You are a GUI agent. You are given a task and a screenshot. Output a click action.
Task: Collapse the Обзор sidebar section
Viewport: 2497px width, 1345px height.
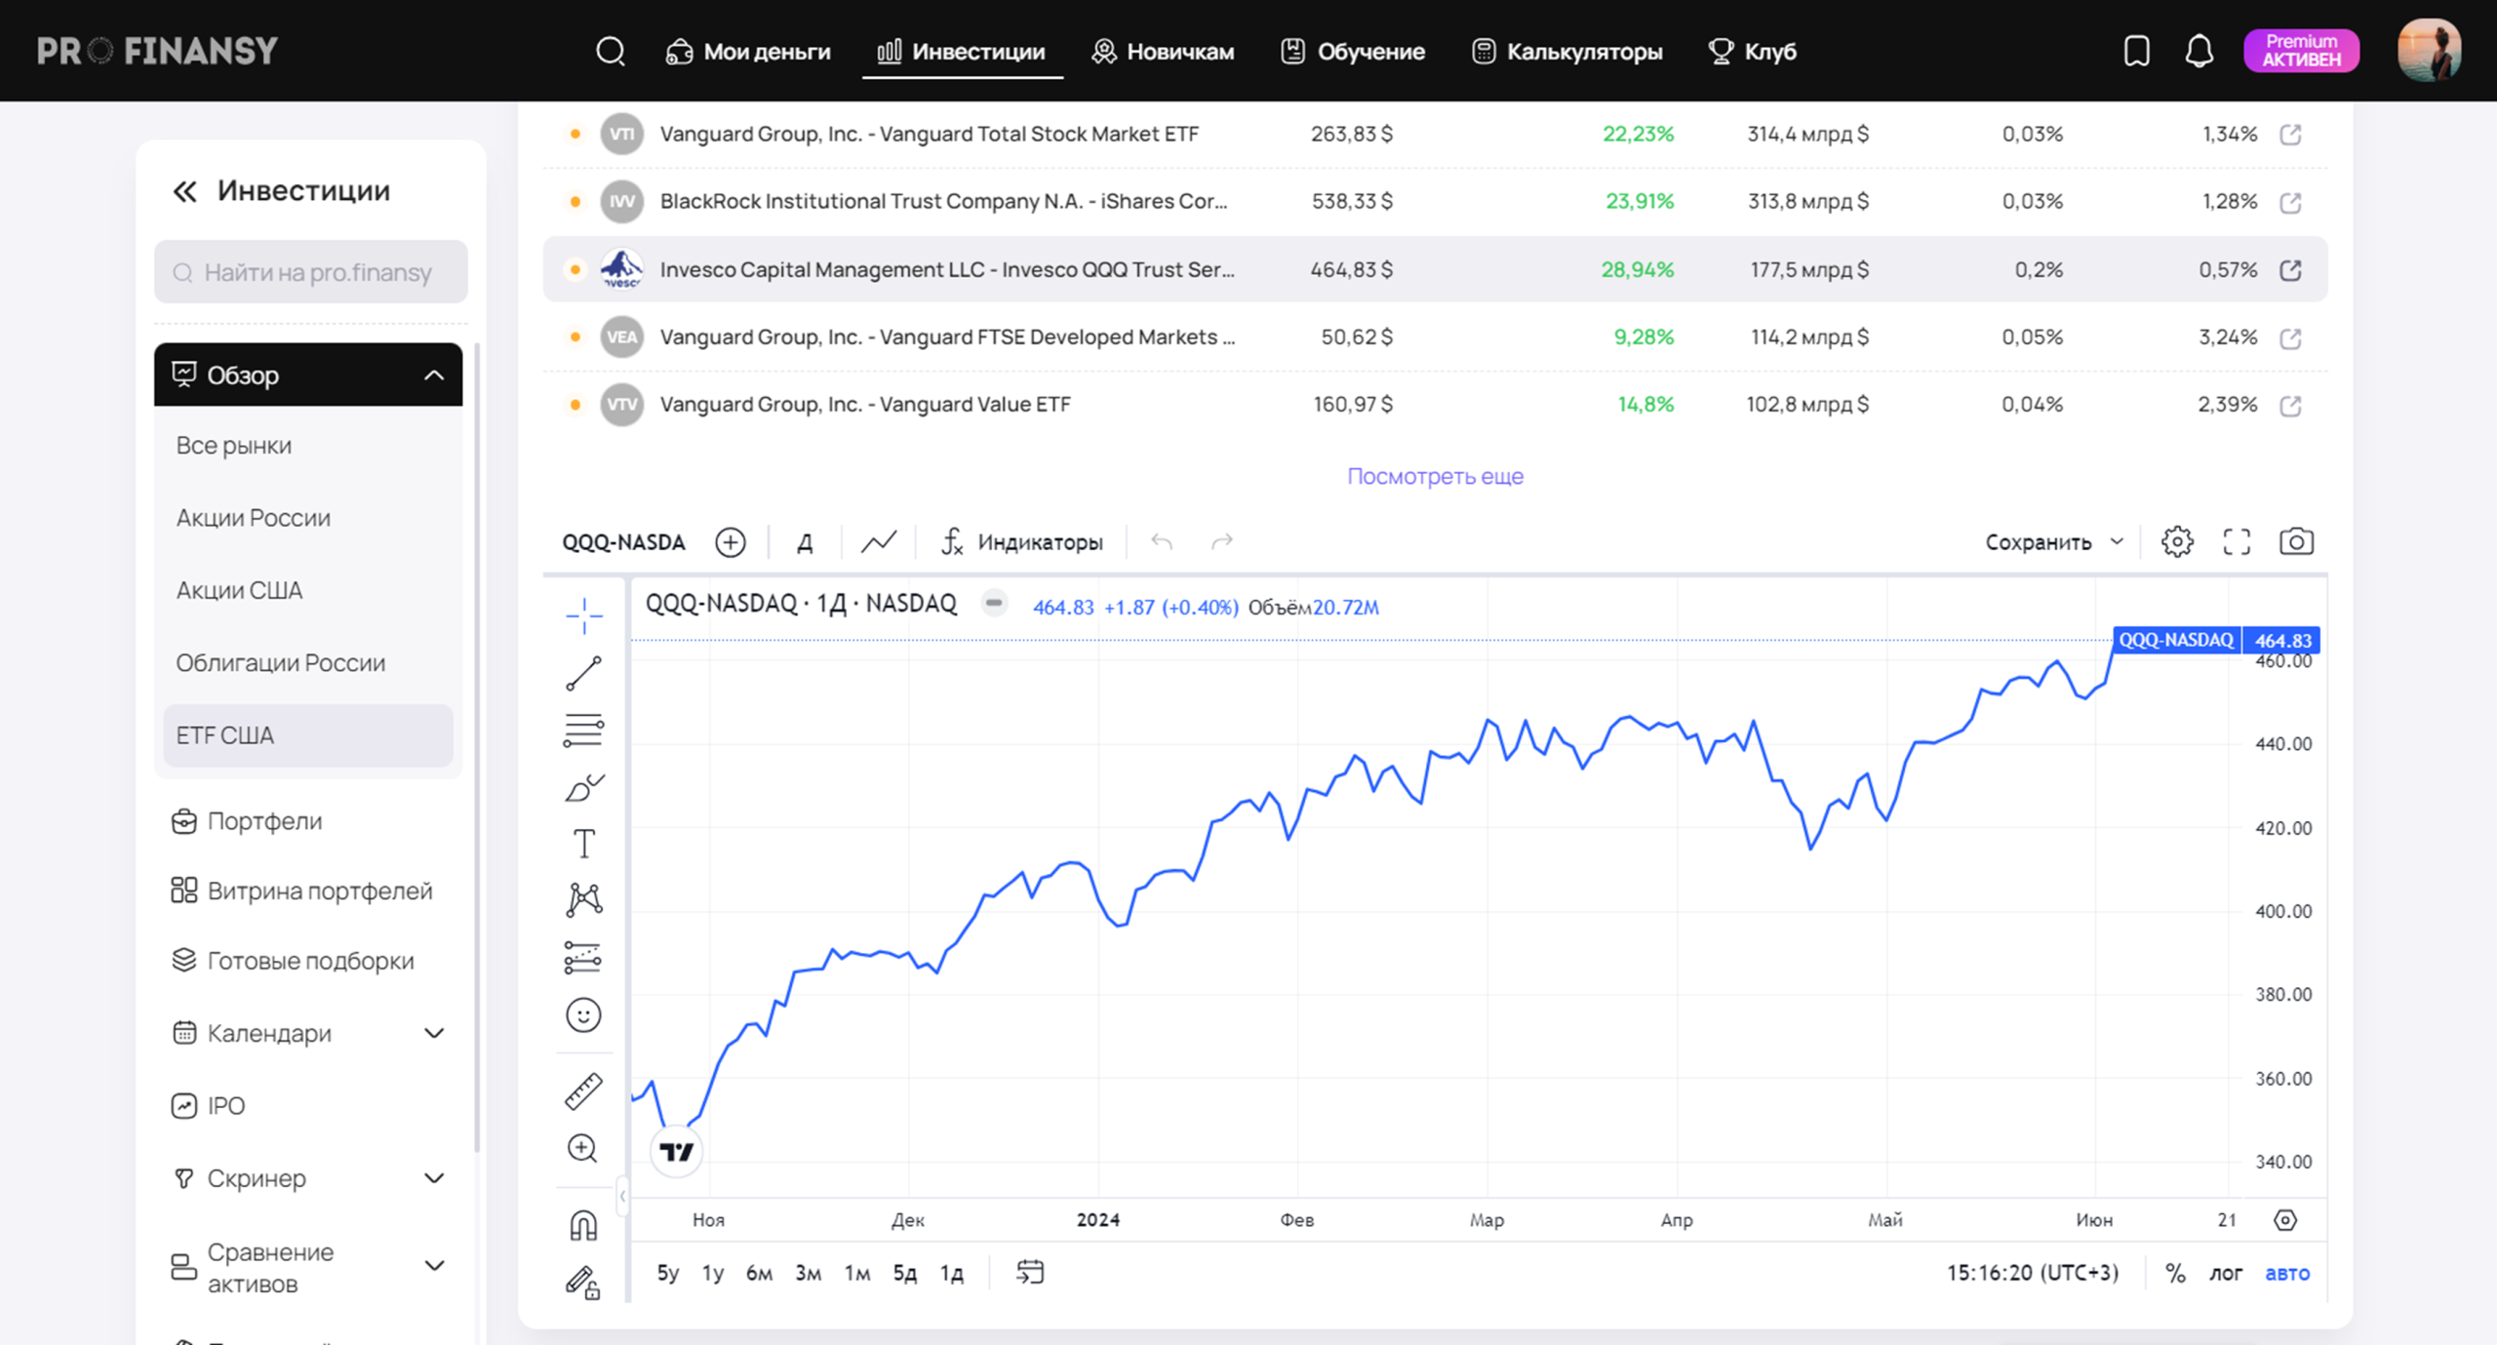434,375
